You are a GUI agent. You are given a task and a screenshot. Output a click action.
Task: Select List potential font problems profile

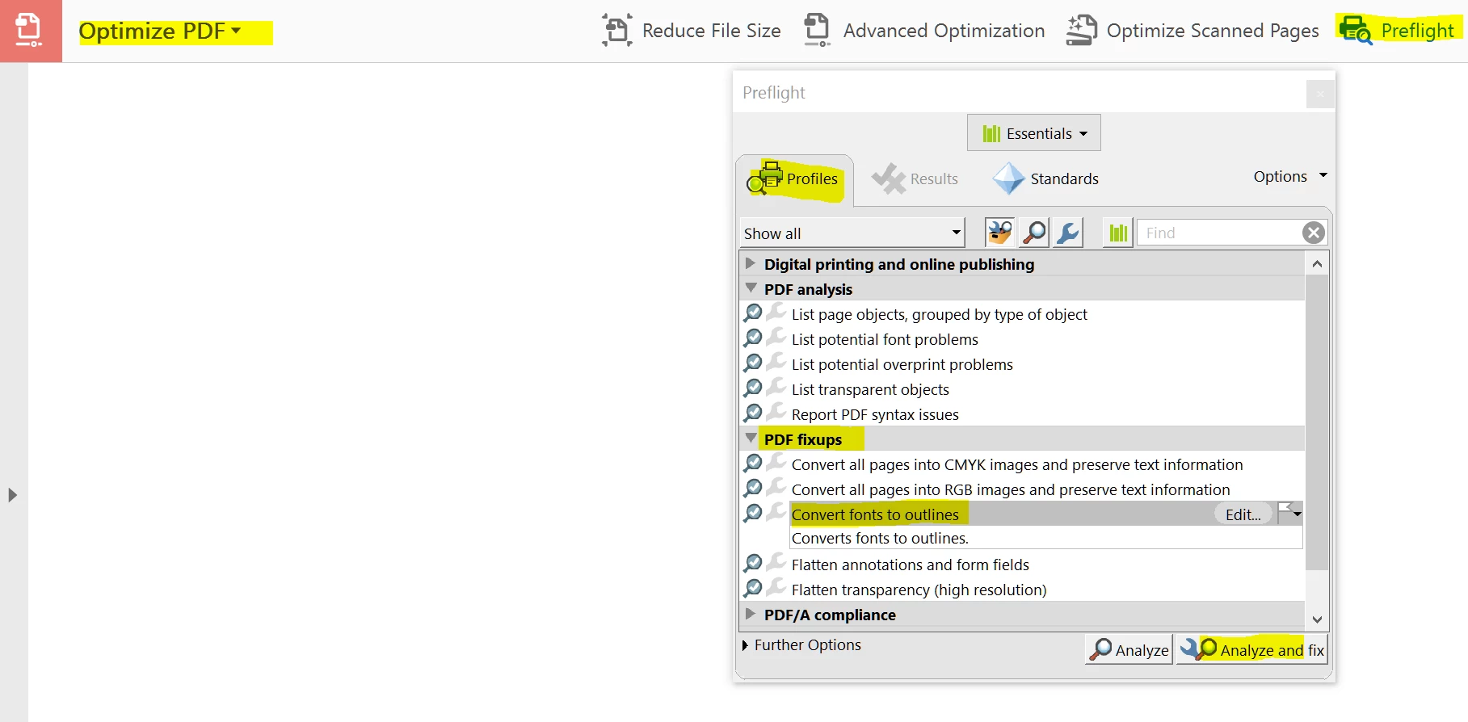click(885, 339)
